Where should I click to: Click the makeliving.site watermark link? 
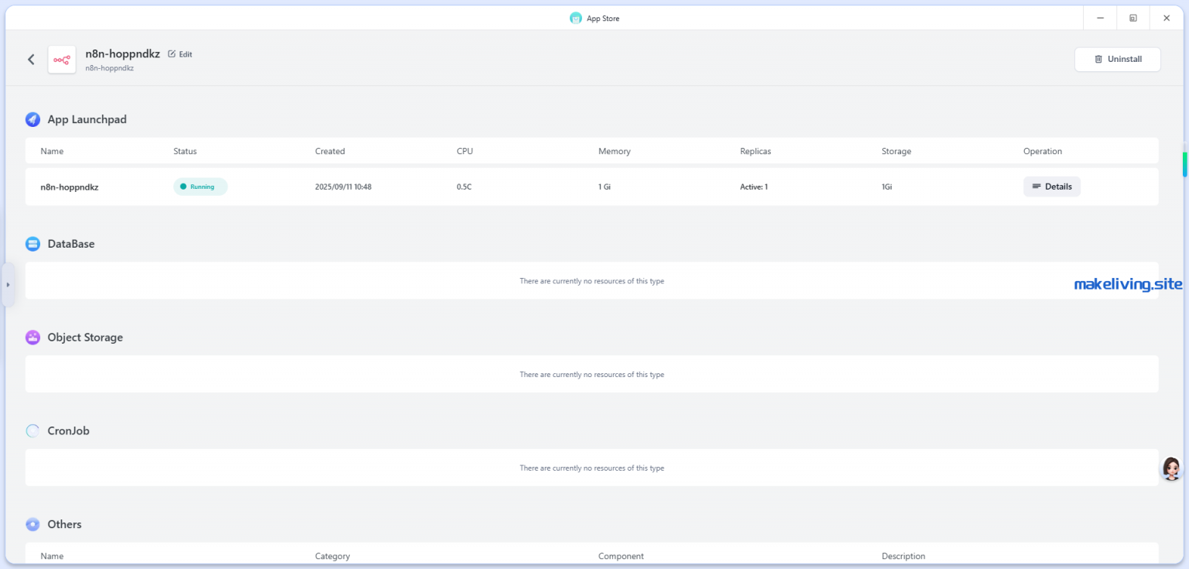pyautogui.click(x=1128, y=285)
